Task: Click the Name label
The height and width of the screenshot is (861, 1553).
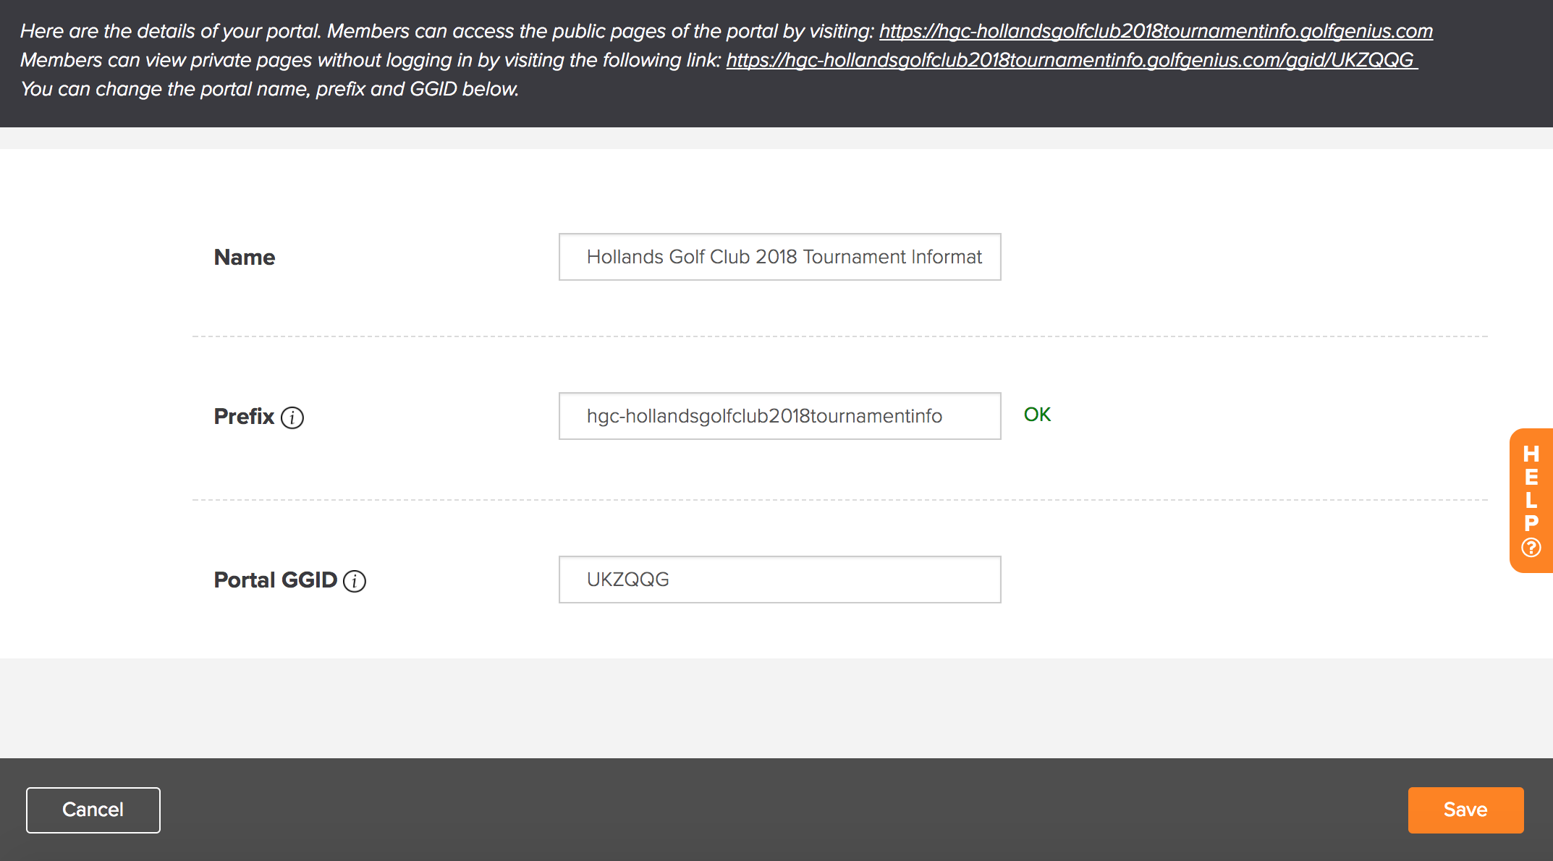Action: pyautogui.click(x=245, y=258)
